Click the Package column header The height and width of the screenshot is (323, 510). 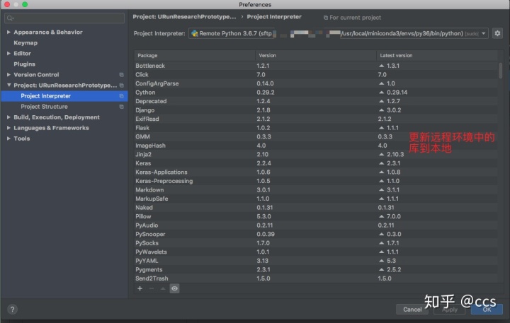[x=195, y=56]
